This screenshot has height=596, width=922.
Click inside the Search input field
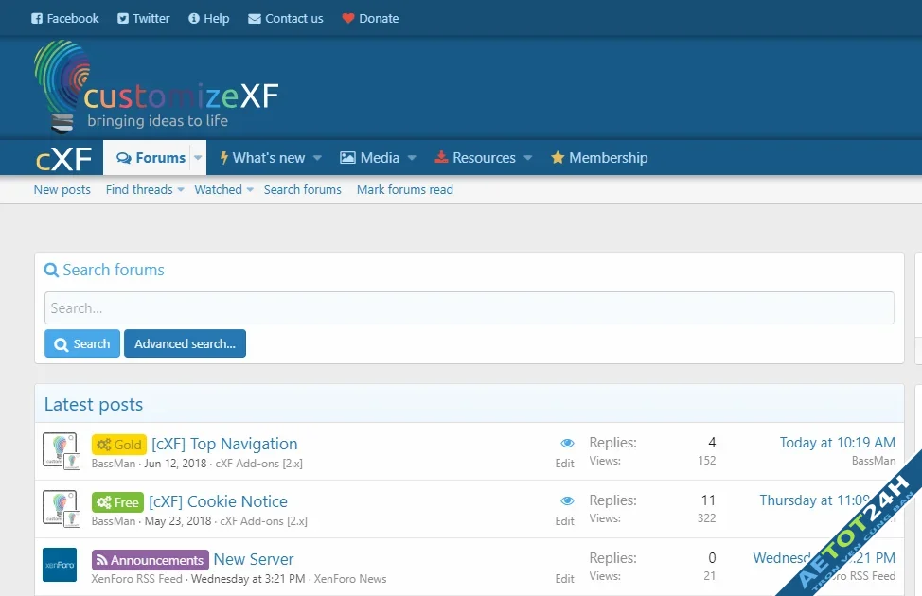pos(469,307)
